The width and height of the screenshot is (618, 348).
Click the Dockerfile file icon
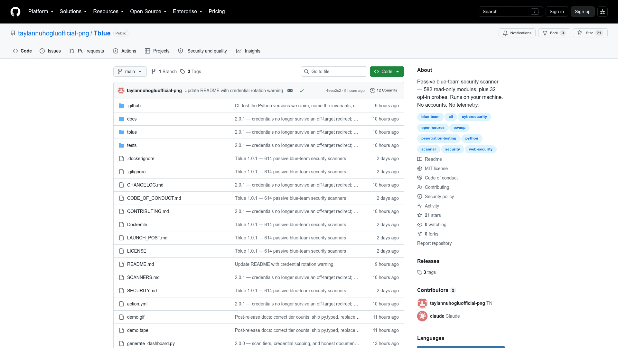pyautogui.click(x=121, y=225)
